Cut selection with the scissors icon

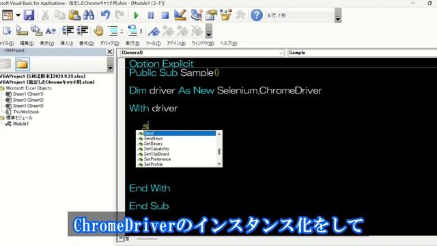click(45, 15)
